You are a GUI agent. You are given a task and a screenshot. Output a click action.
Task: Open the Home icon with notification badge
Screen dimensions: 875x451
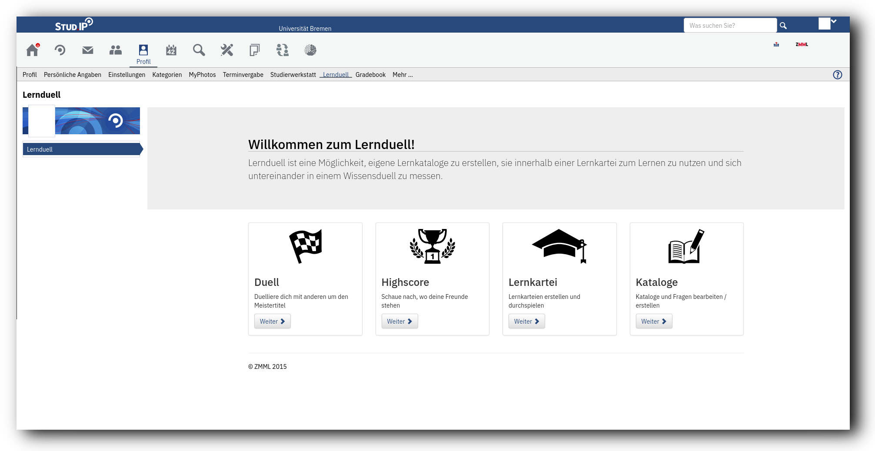pos(32,50)
